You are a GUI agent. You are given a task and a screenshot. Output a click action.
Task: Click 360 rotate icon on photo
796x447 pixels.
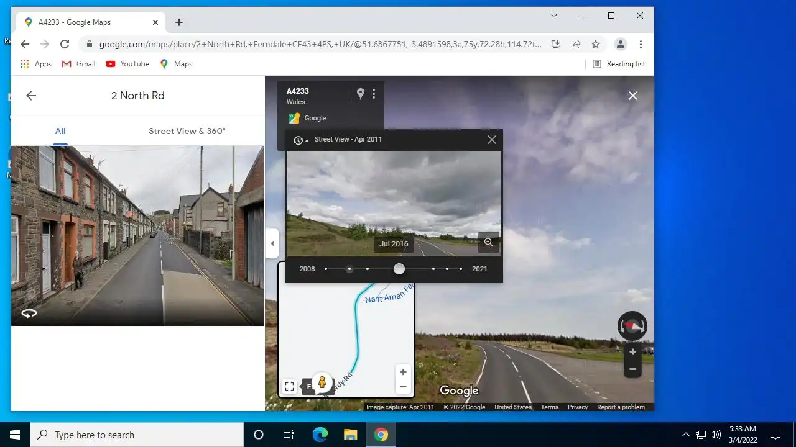(x=29, y=314)
